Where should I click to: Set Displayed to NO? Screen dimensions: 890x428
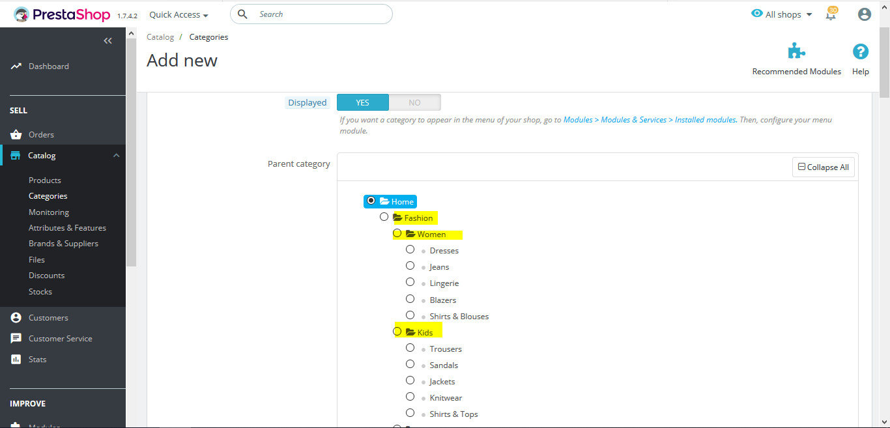[414, 102]
